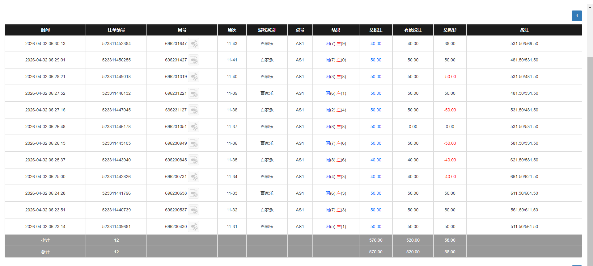View video replay of round 696231127
Screen dimensions: 593x266
coord(194,110)
